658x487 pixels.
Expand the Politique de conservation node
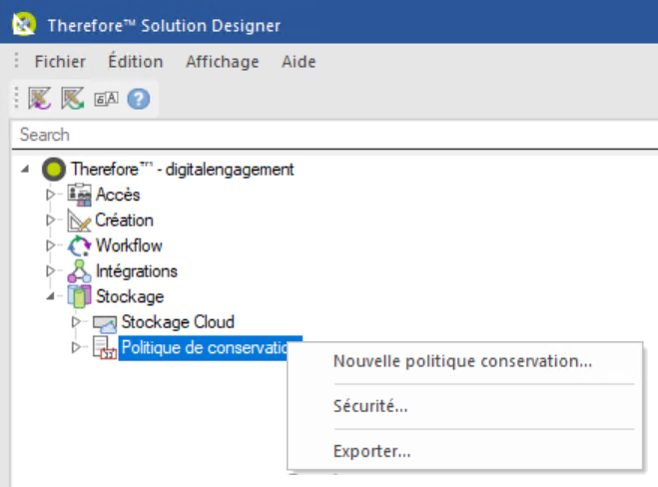coord(76,347)
